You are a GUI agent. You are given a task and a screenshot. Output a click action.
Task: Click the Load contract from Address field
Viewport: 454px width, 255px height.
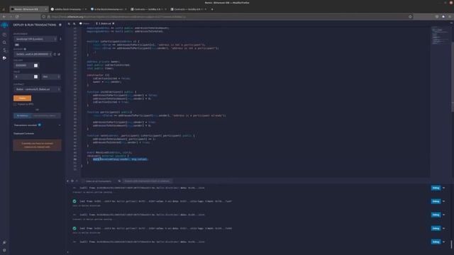(x=45, y=115)
